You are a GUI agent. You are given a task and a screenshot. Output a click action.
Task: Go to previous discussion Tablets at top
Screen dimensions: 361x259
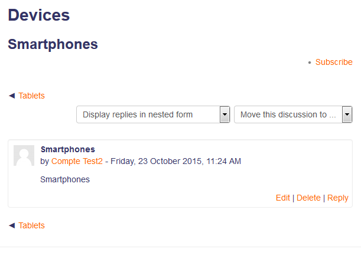(31, 96)
